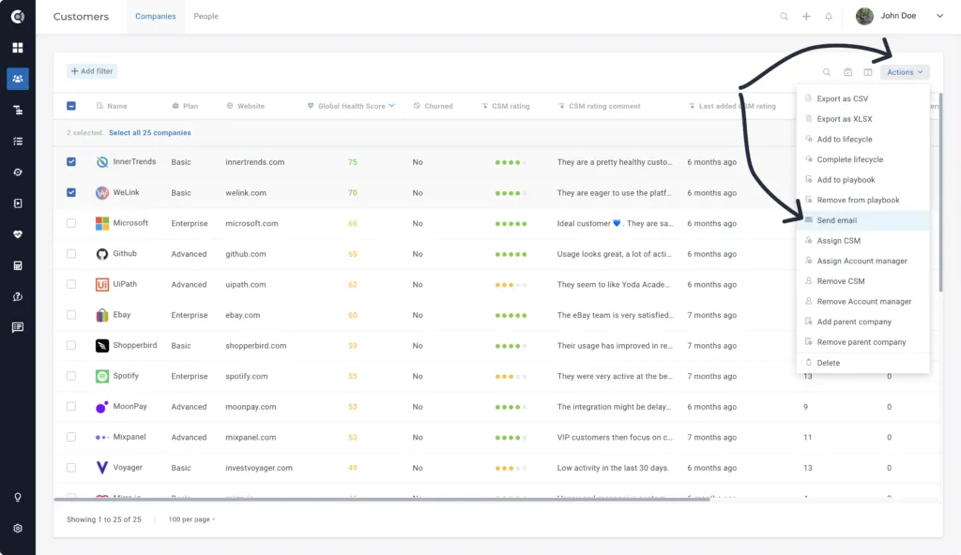This screenshot has width=961, height=555.
Task: Open the InnerTrends company name
Action: (x=134, y=162)
